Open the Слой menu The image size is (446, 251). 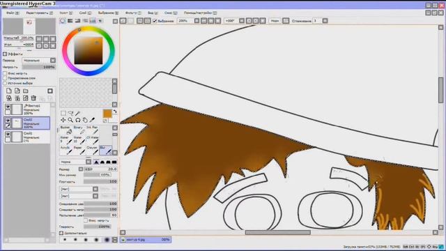pos(85,13)
